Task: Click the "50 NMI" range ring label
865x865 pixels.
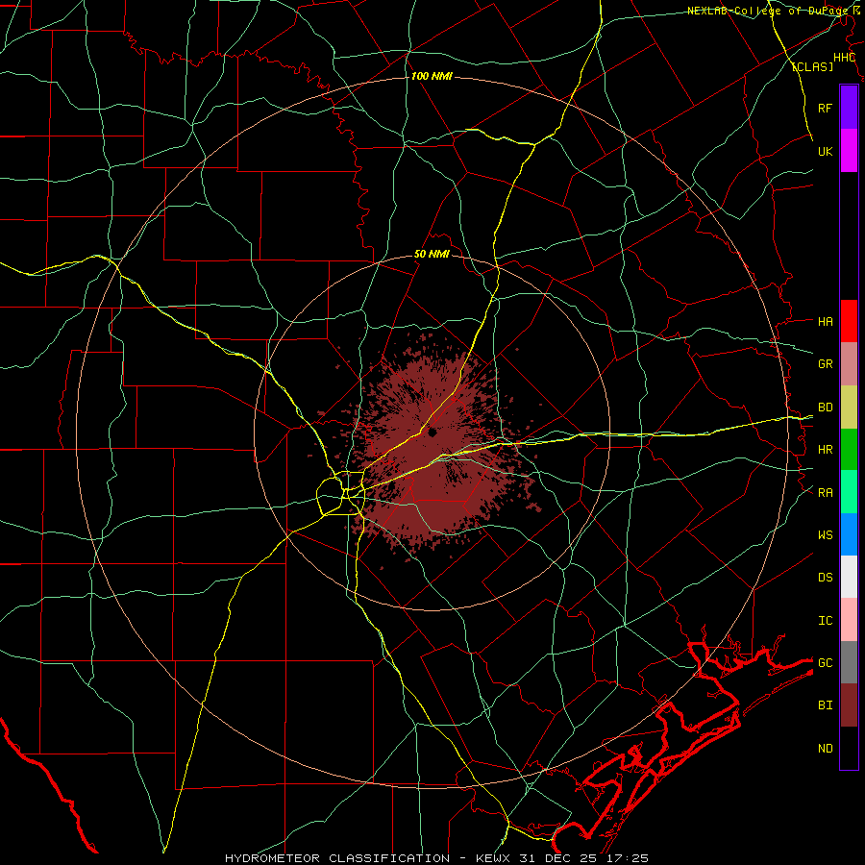Action: pos(432,254)
